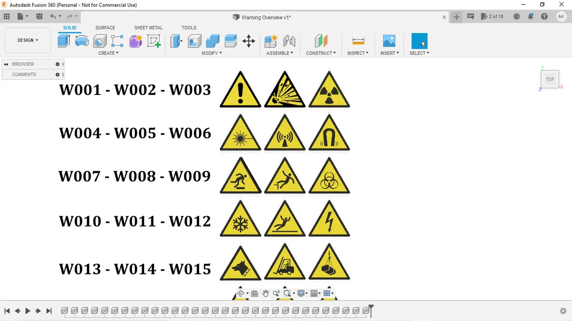Activate the Pan tool in navigation bar
The width and height of the screenshot is (572, 321).
(265, 293)
